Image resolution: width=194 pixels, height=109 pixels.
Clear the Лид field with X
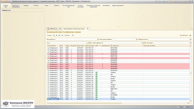[x=89, y=43]
